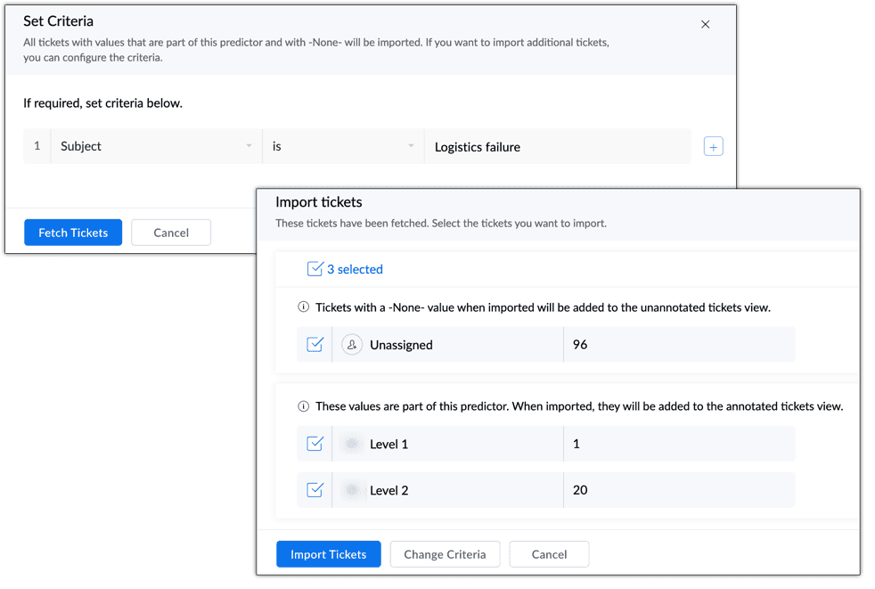Click the info icon beside -None- tickets note
Screen dimensions: 875x589
click(x=303, y=307)
